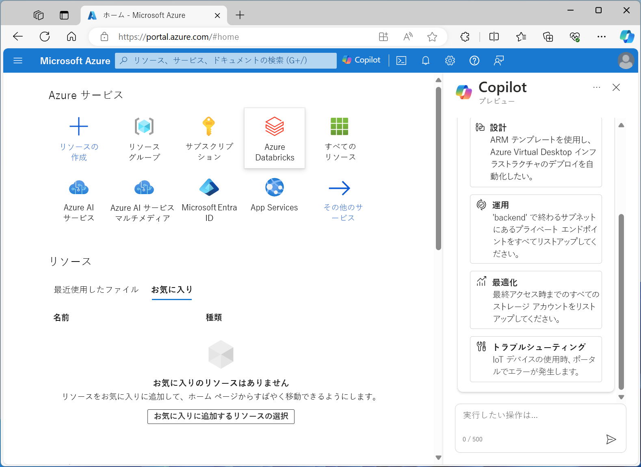Switch to 最近使用したファイル tab

click(x=96, y=290)
